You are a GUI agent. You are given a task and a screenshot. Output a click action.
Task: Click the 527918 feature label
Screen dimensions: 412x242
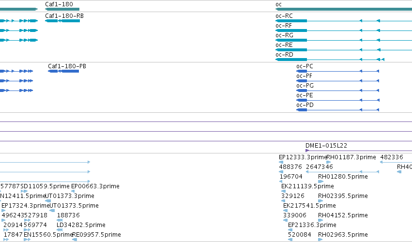point(36,215)
